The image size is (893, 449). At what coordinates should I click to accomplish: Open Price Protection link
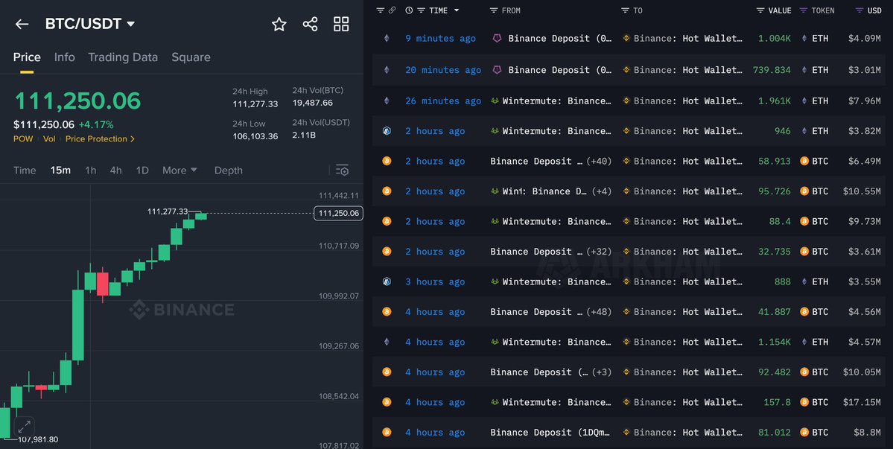pos(100,138)
